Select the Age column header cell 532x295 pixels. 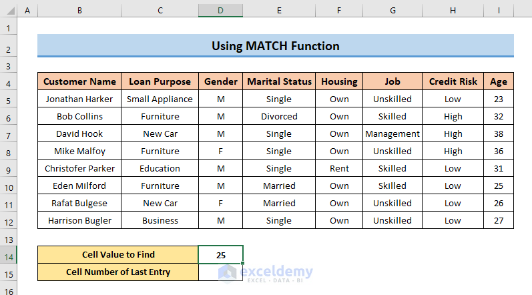498,81
